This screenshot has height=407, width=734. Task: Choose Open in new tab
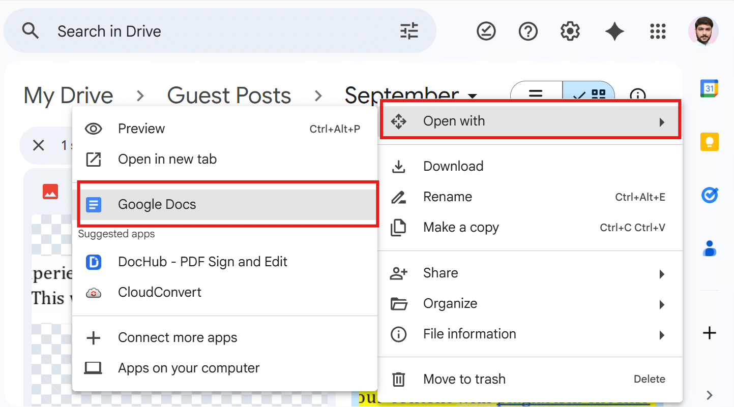point(225,159)
